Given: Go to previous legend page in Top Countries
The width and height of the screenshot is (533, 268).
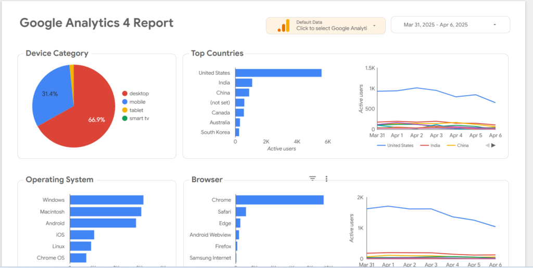Looking at the screenshot, I should click(487, 145).
